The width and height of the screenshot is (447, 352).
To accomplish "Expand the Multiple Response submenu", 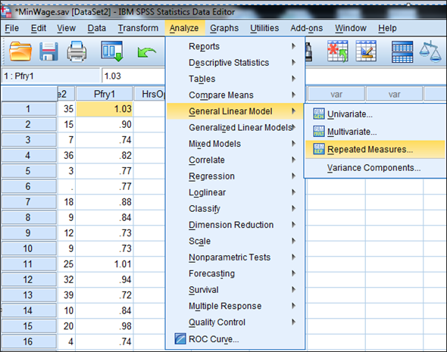I will click(x=236, y=306).
